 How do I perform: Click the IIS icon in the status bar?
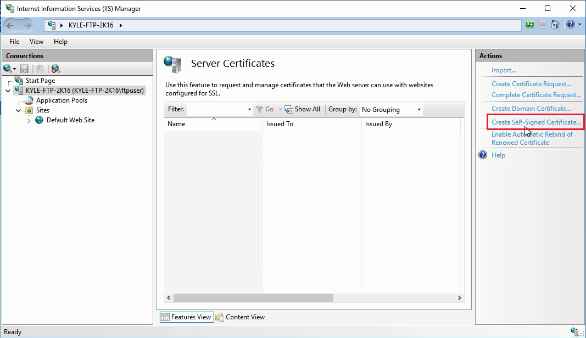click(575, 332)
